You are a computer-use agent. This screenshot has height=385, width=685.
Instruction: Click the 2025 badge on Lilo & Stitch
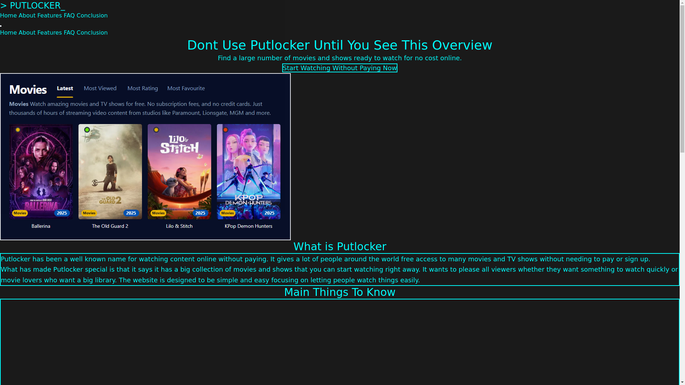(x=201, y=213)
